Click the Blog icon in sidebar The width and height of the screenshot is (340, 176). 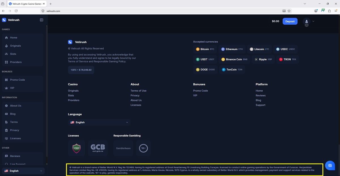(7, 114)
